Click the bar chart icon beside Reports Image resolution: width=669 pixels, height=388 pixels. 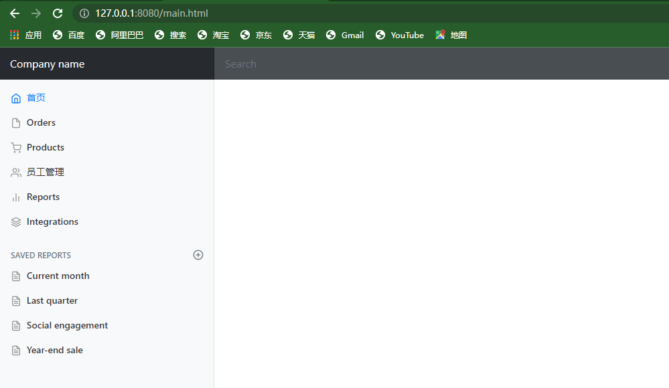[x=16, y=197]
